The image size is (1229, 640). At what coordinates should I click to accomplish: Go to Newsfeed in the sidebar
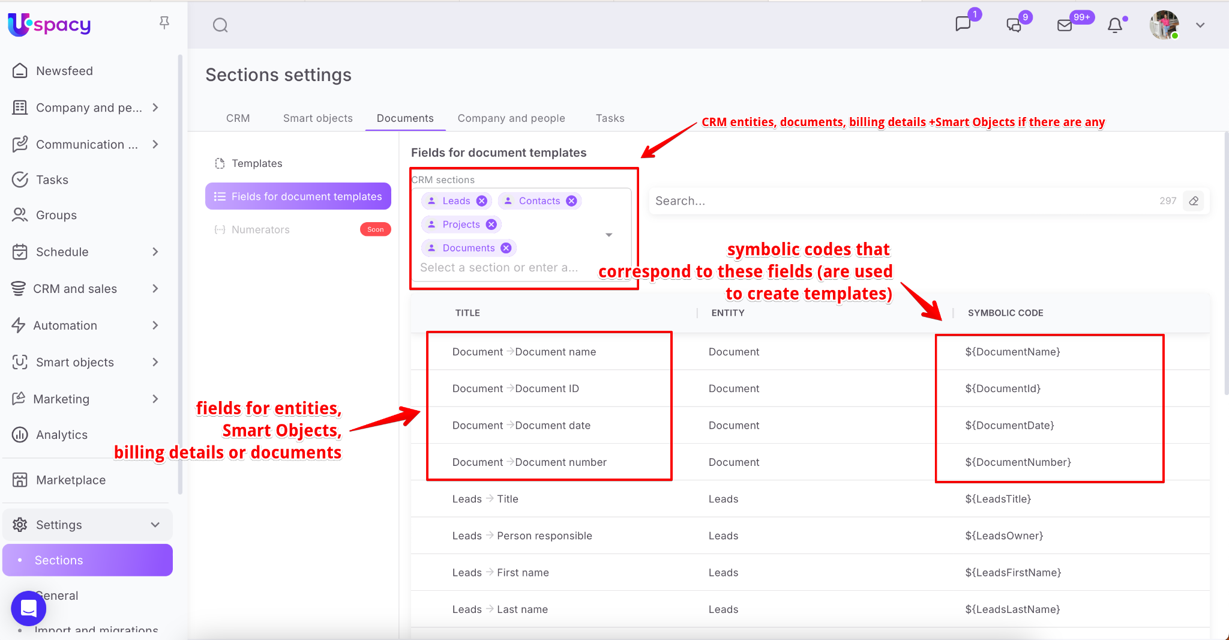pos(64,71)
